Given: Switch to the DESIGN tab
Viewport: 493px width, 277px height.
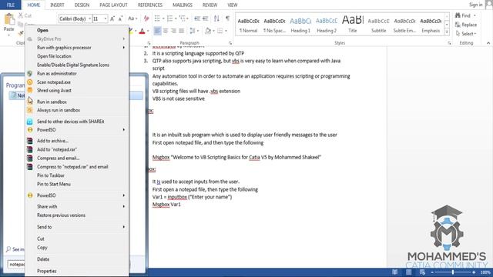Looking at the screenshot, I should click(x=82, y=5).
